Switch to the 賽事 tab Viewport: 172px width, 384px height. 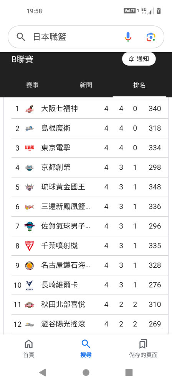click(x=32, y=85)
